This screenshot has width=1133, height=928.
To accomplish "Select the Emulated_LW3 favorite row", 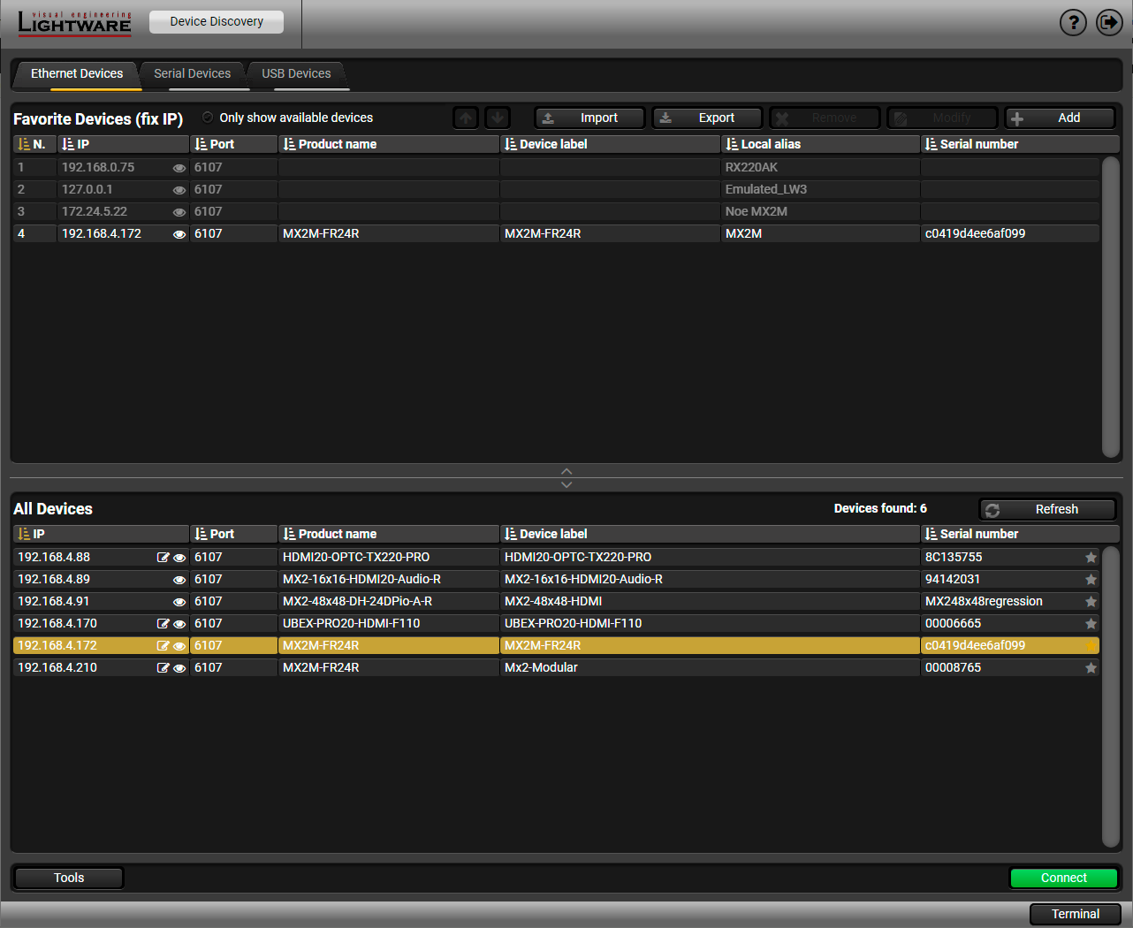I will (x=556, y=190).
